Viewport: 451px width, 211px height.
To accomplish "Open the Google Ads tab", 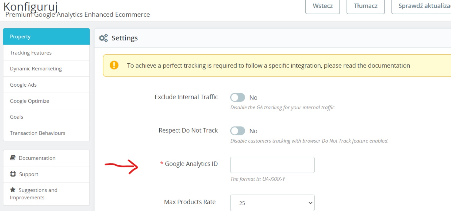I will coord(46,85).
